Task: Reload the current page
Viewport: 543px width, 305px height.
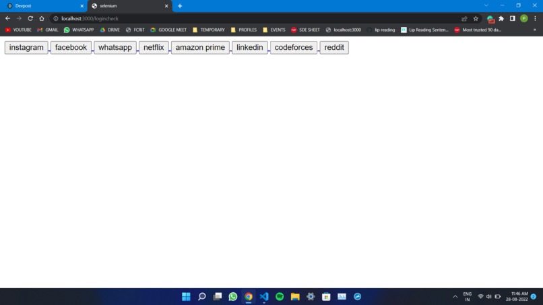Action: pyautogui.click(x=30, y=18)
